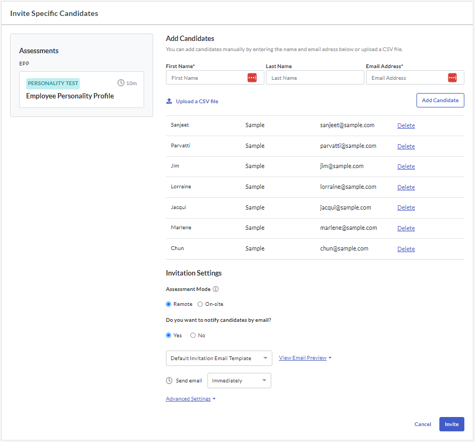Click the PERSONALITY TEST tag
The width and height of the screenshot is (475, 442).
(53, 84)
